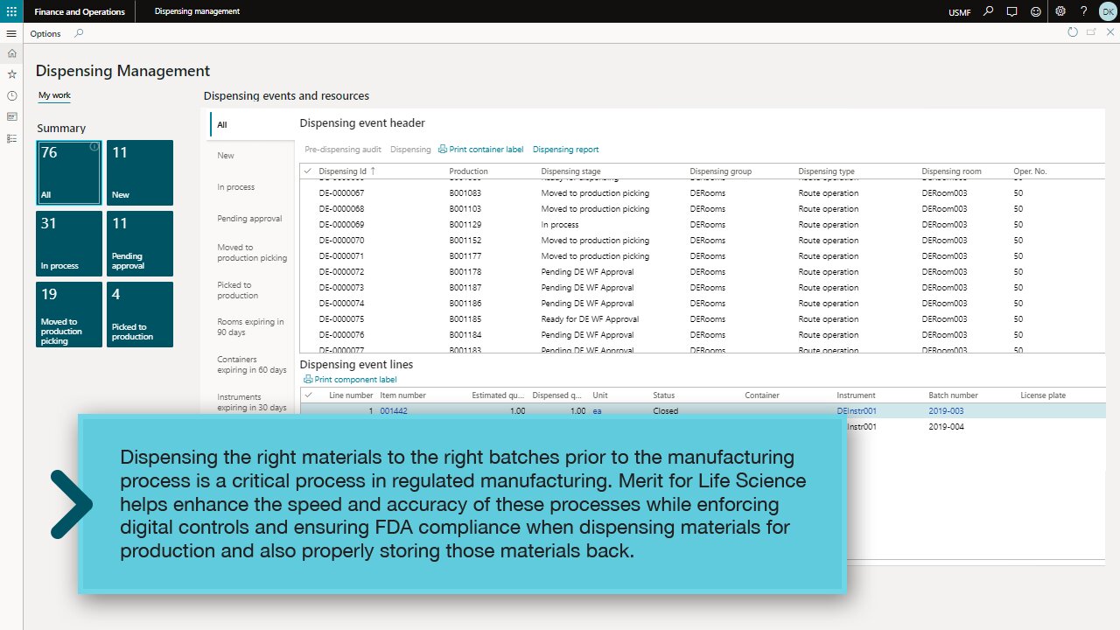Click the top bar search magnifier

pos(989,11)
